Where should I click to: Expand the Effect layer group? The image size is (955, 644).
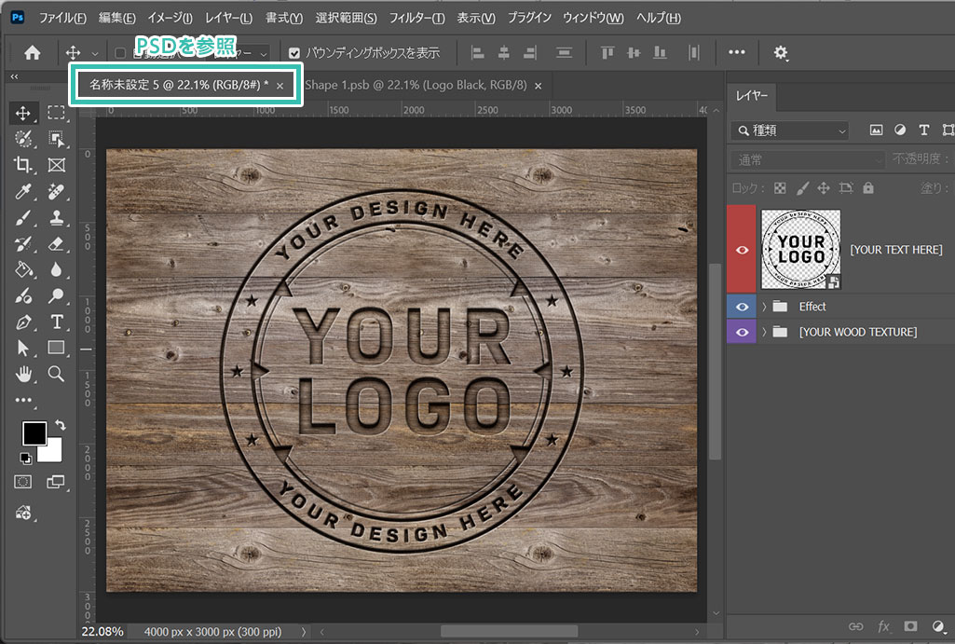[x=764, y=307]
